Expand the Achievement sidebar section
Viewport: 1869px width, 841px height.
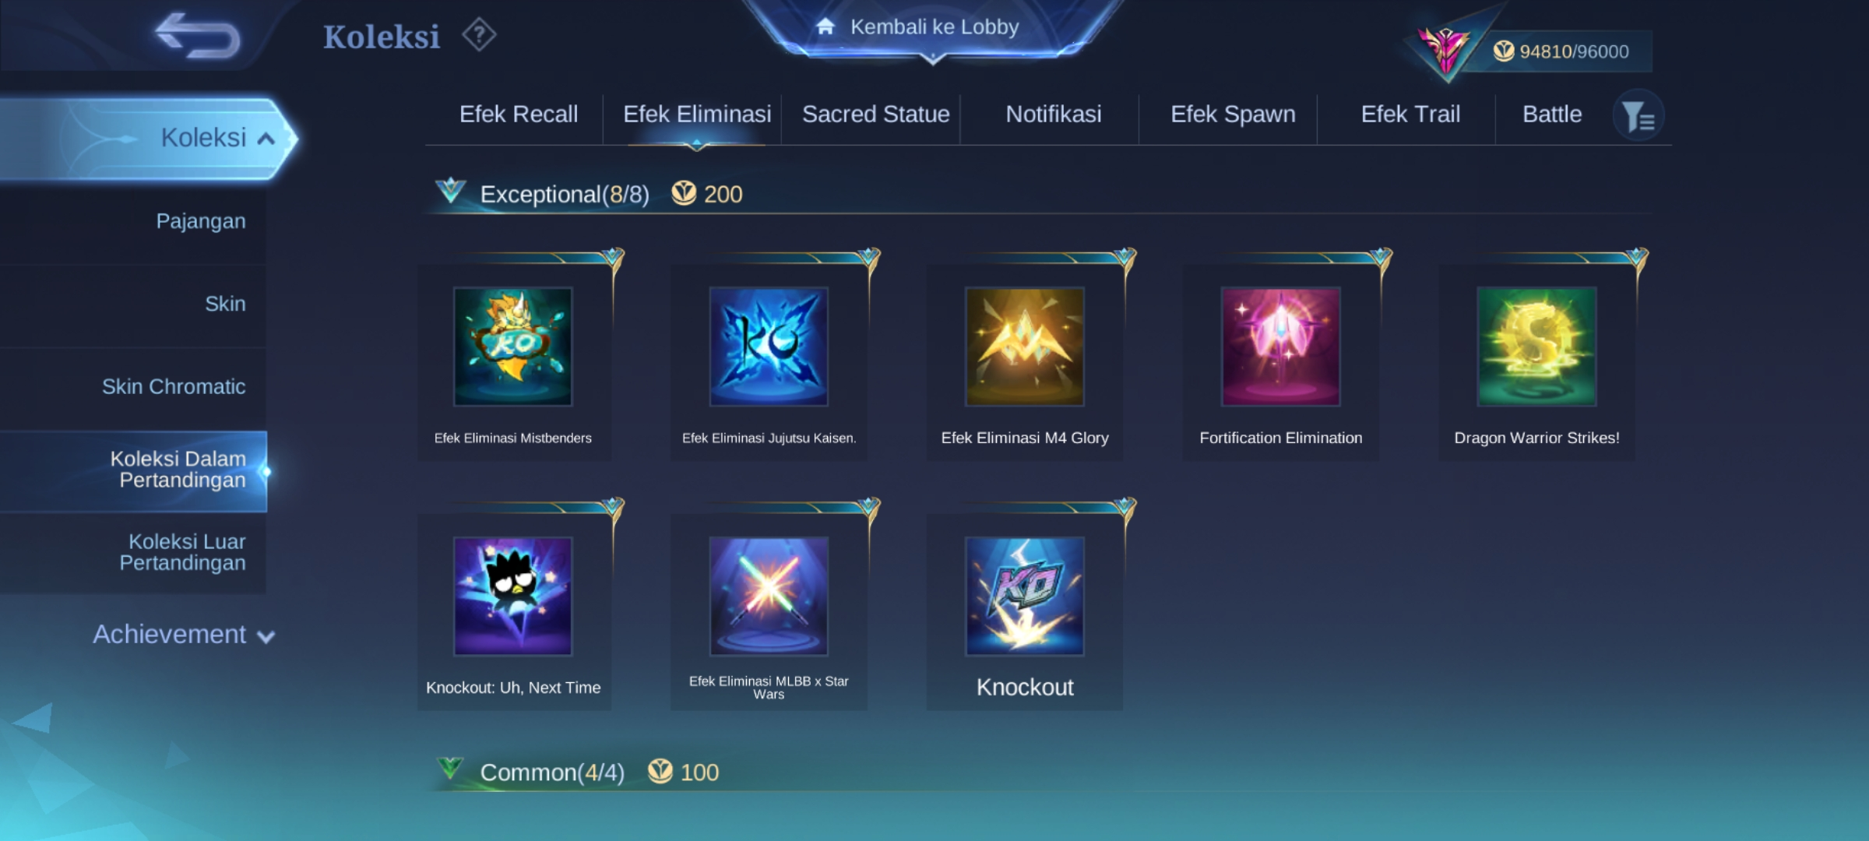pos(184,635)
